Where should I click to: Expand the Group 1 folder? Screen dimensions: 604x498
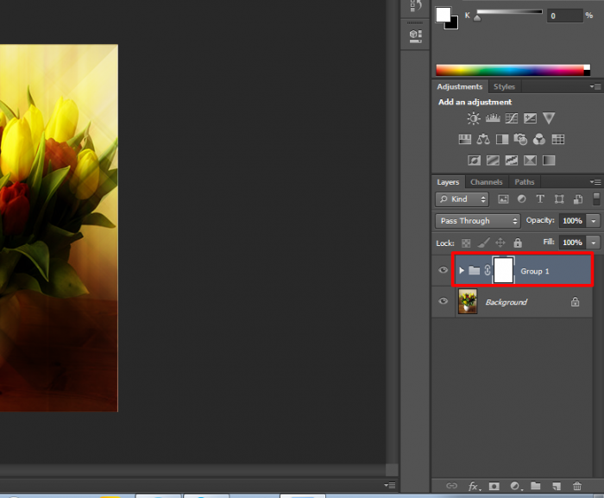462,271
